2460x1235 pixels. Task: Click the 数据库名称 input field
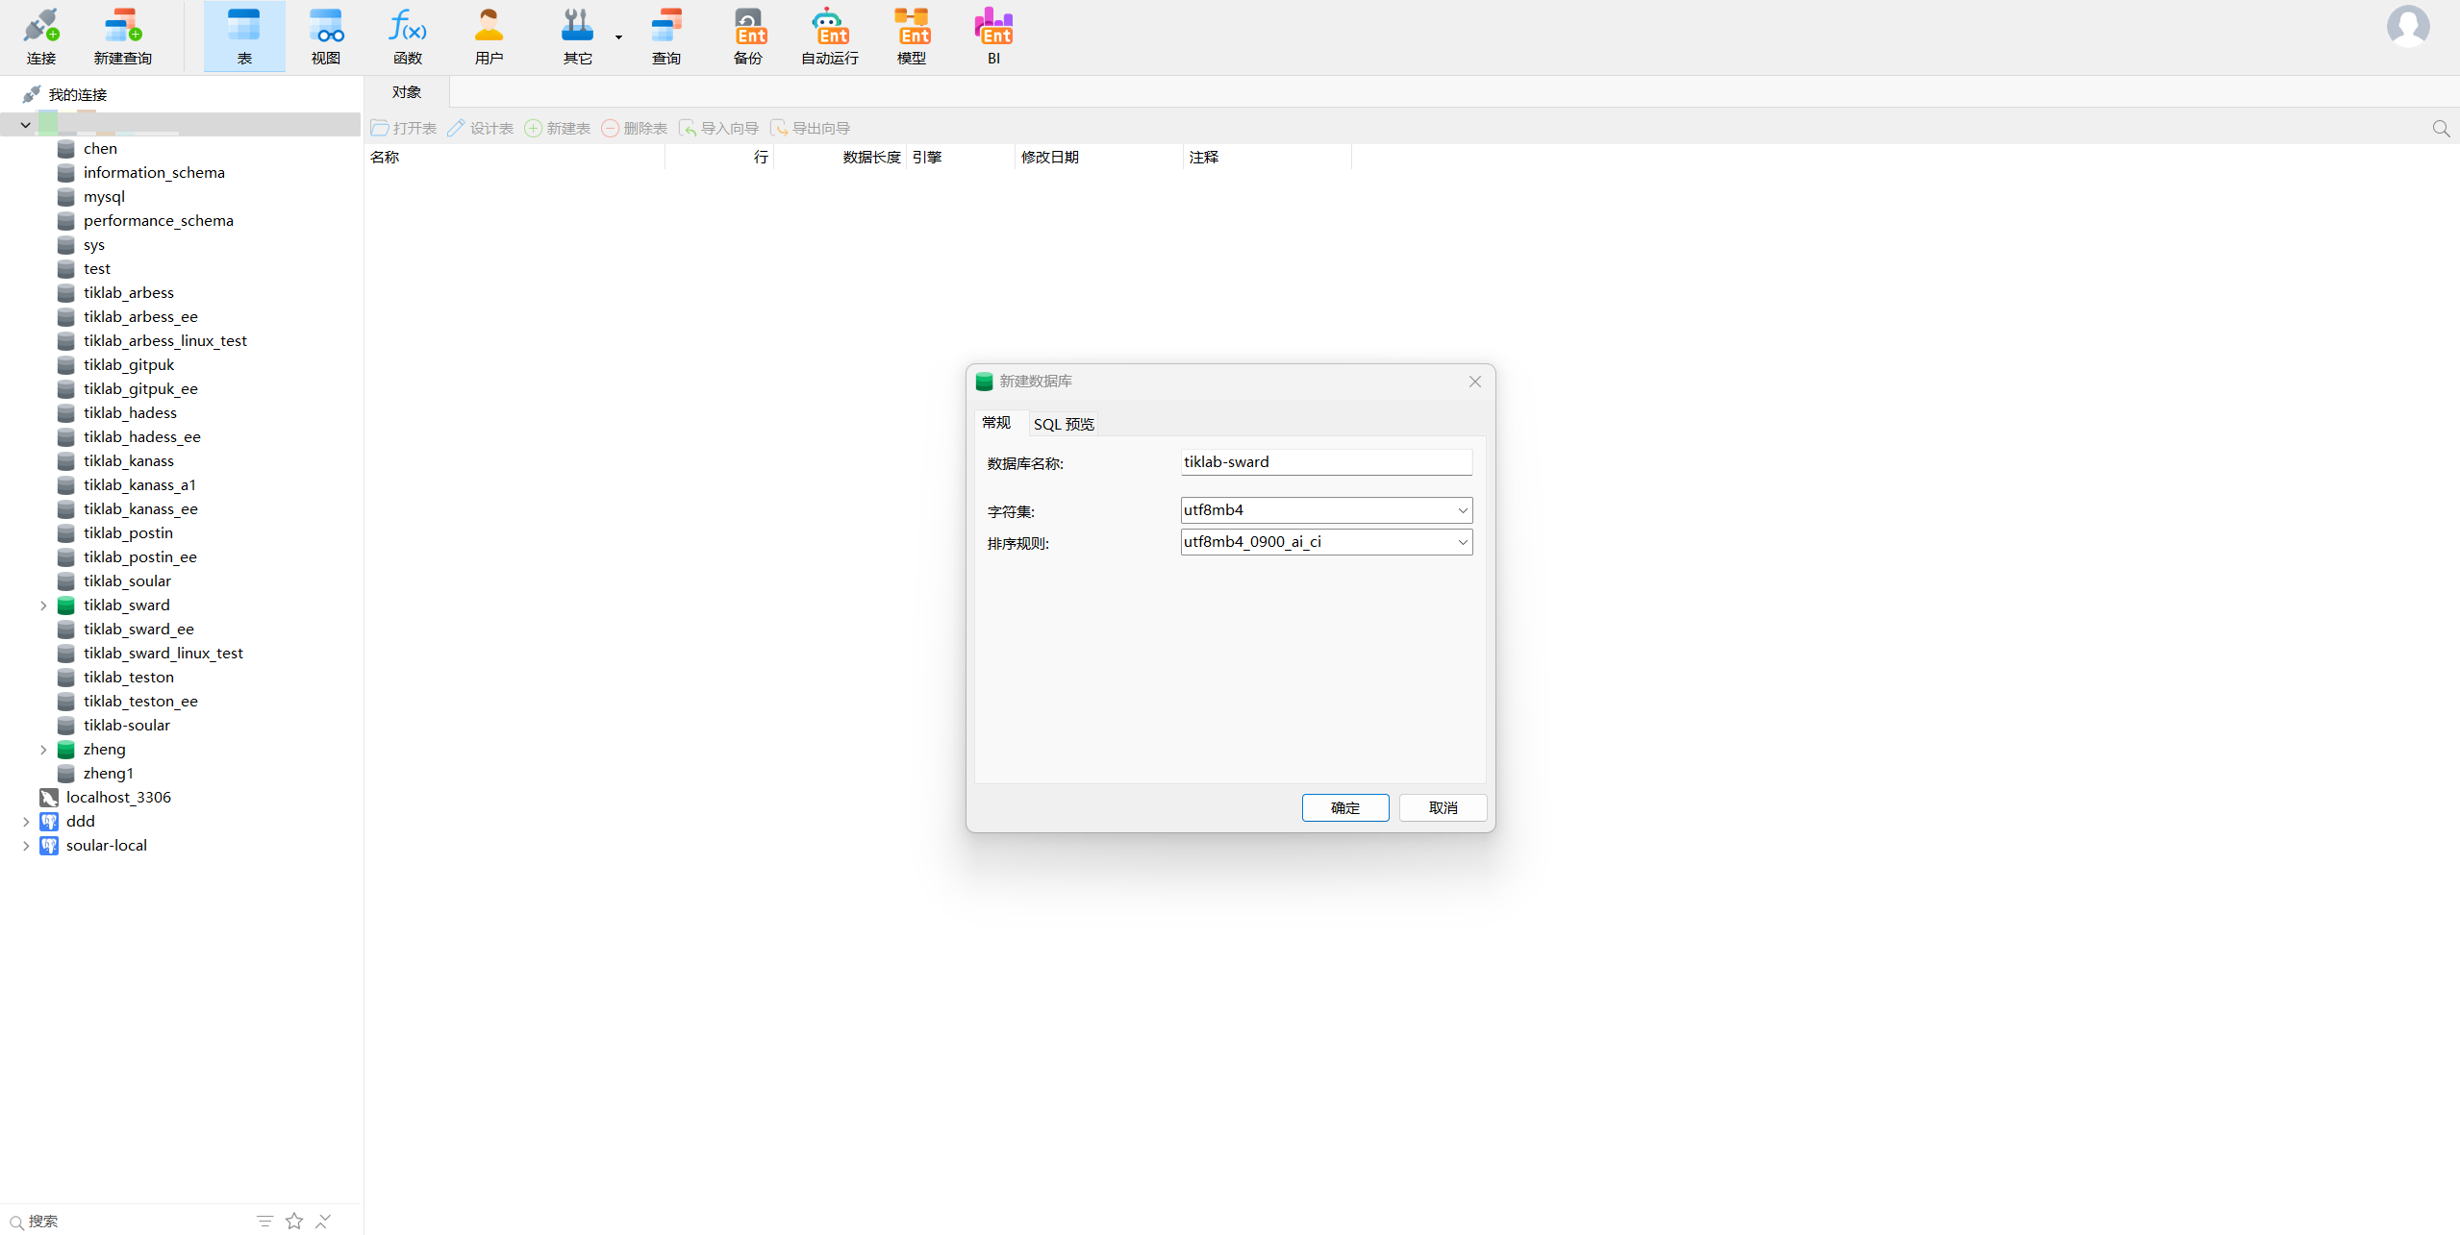[1325, 462]
